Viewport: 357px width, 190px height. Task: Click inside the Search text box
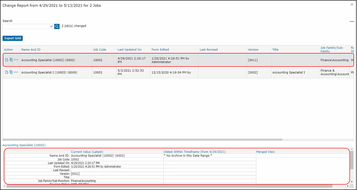(26, 26)
